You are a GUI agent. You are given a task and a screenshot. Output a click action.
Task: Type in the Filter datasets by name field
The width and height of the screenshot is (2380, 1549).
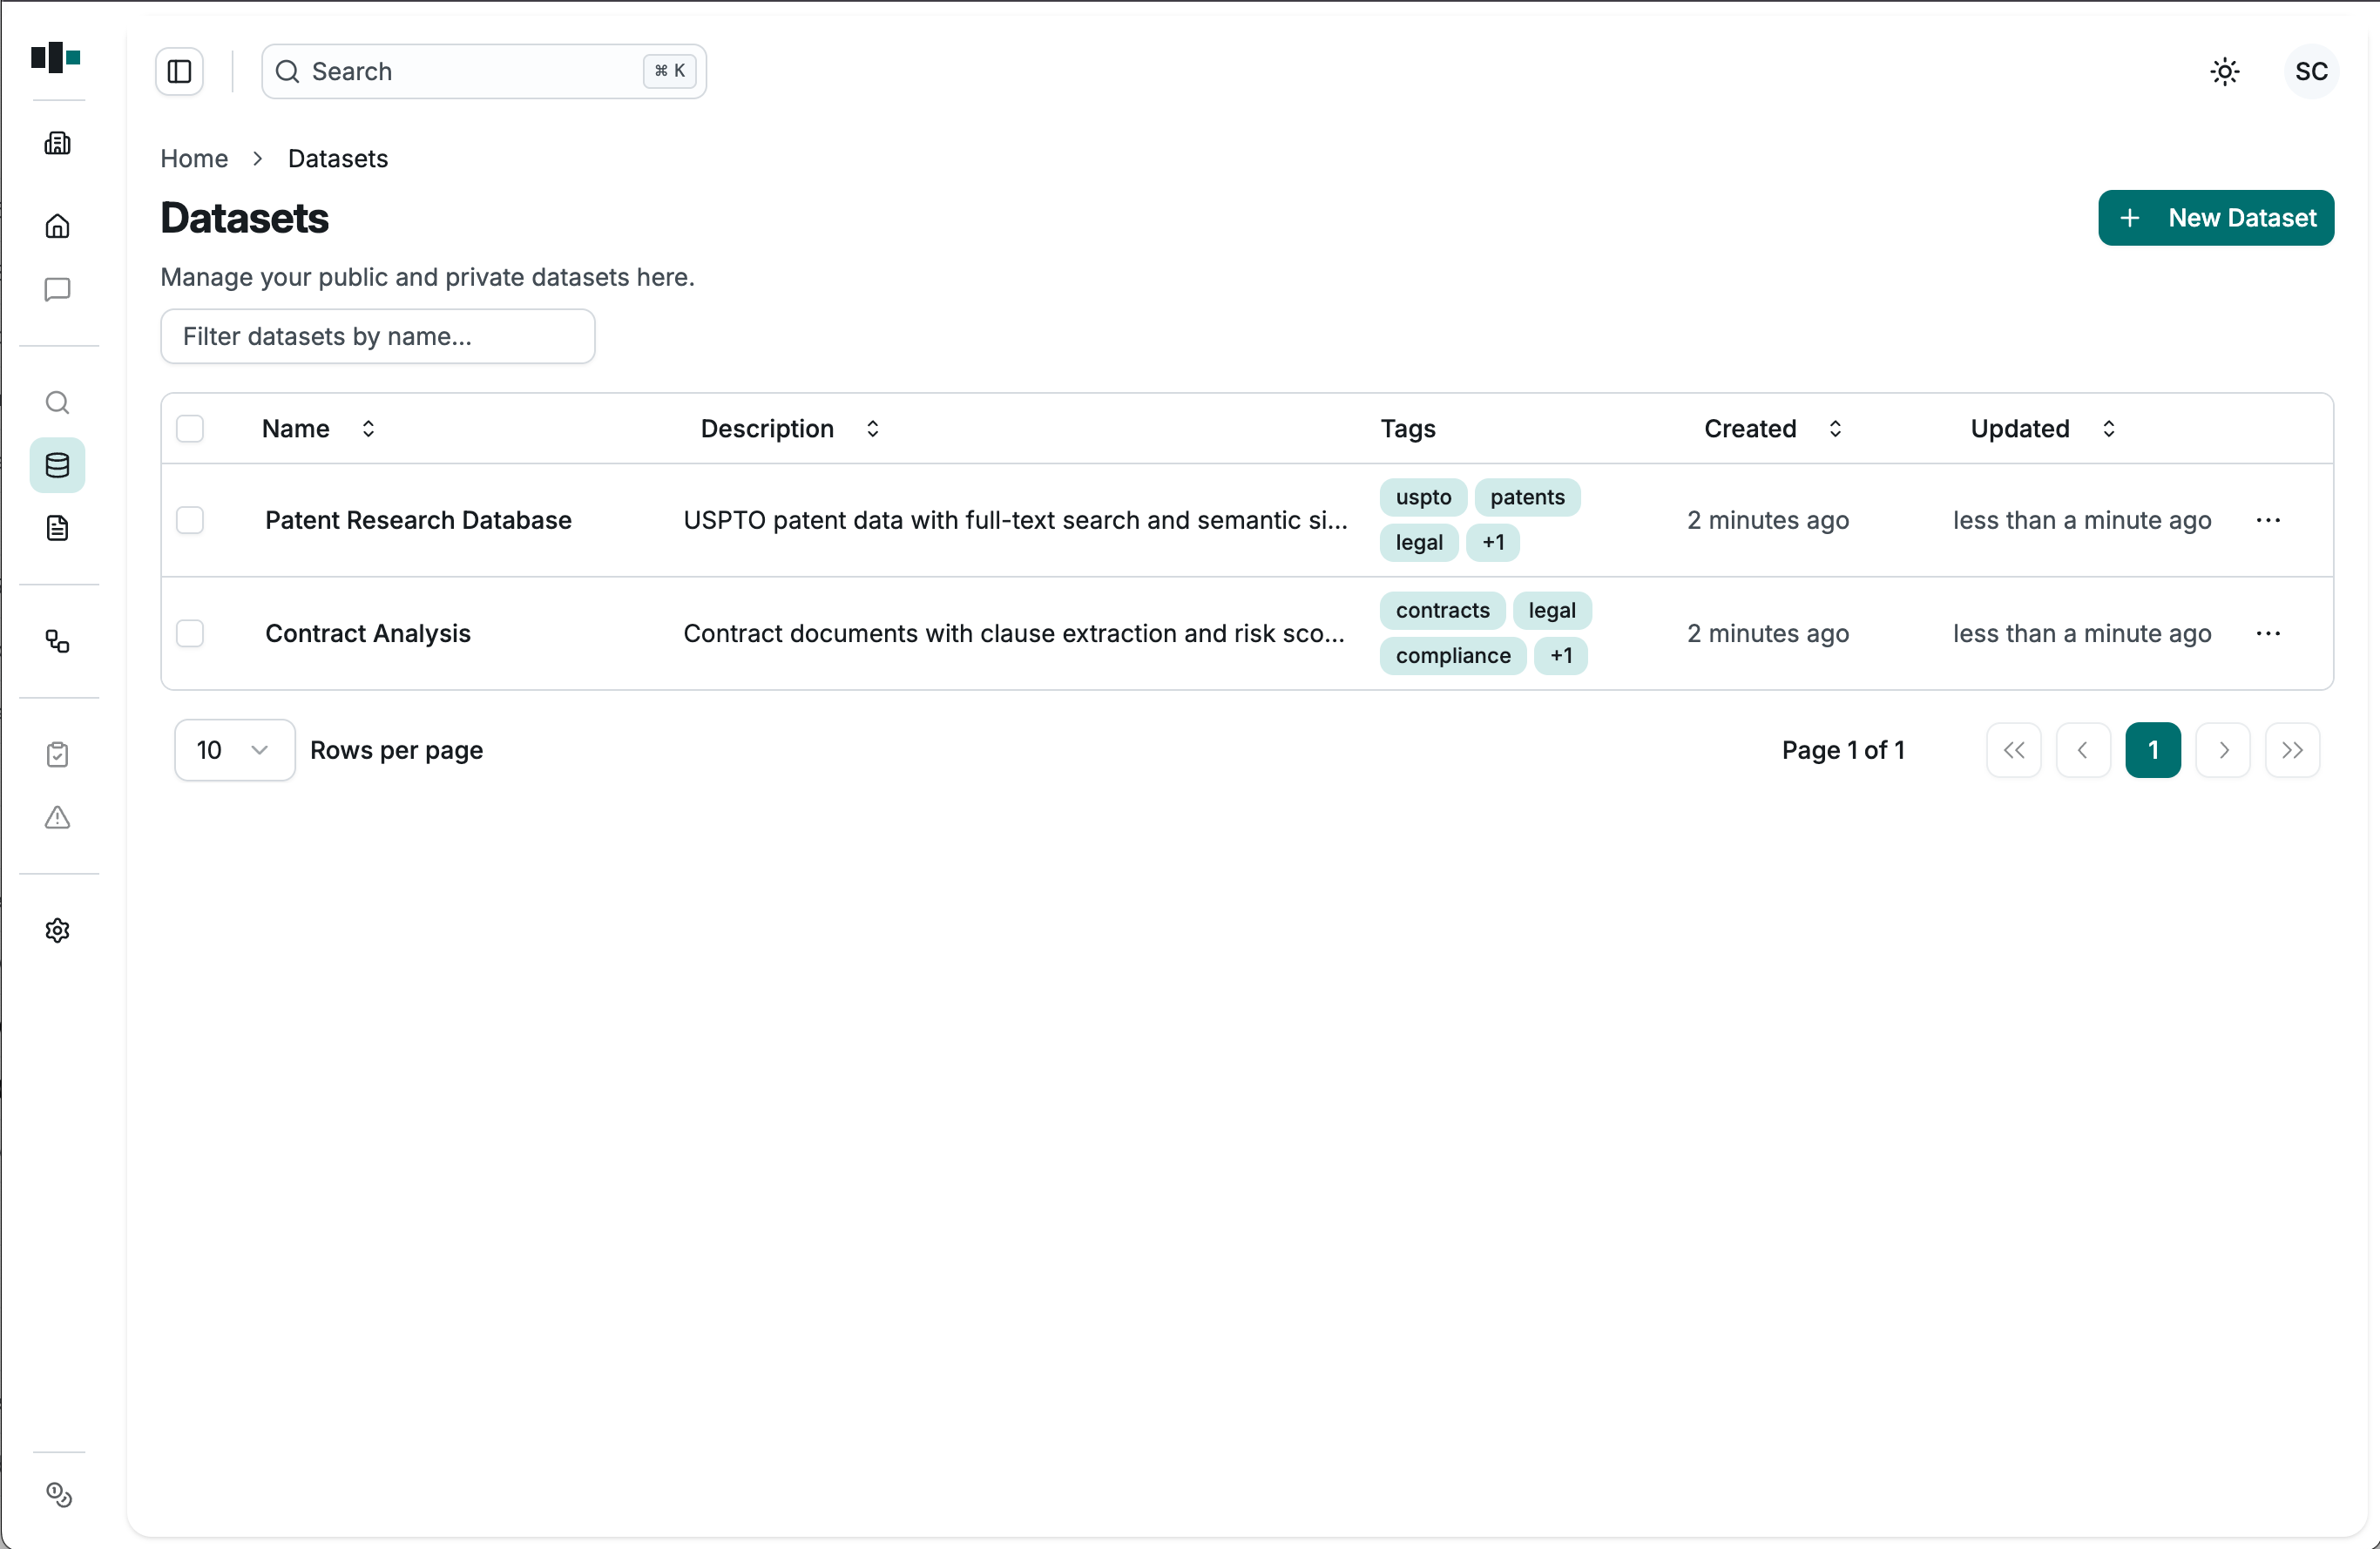378,336
